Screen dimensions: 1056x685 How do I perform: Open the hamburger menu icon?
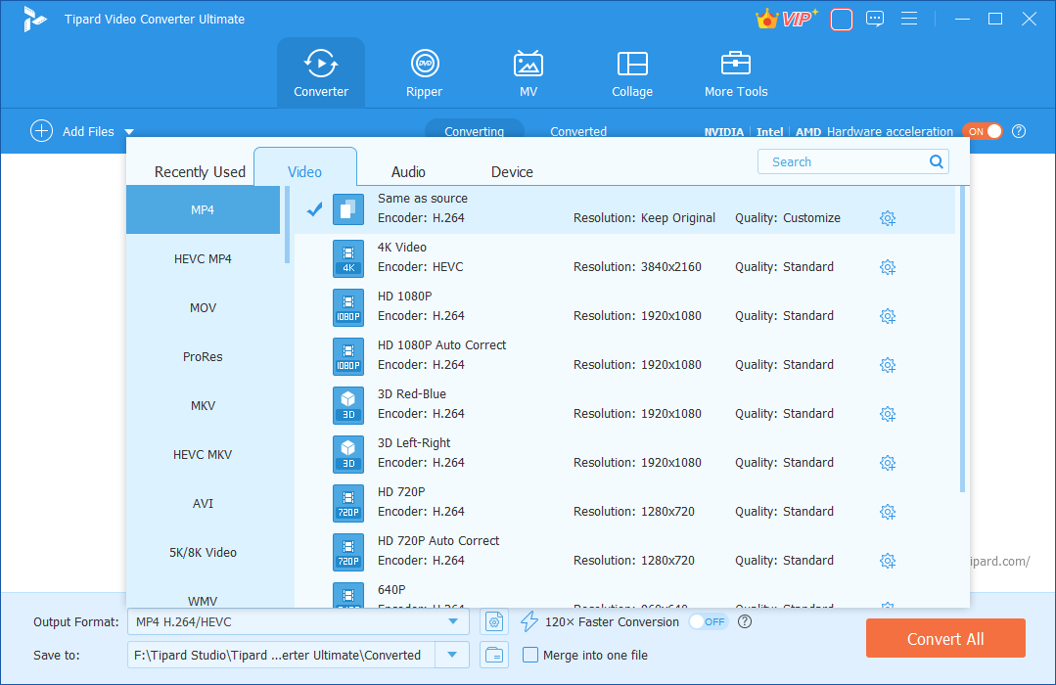pyautogui.click(x=909, y=19)
